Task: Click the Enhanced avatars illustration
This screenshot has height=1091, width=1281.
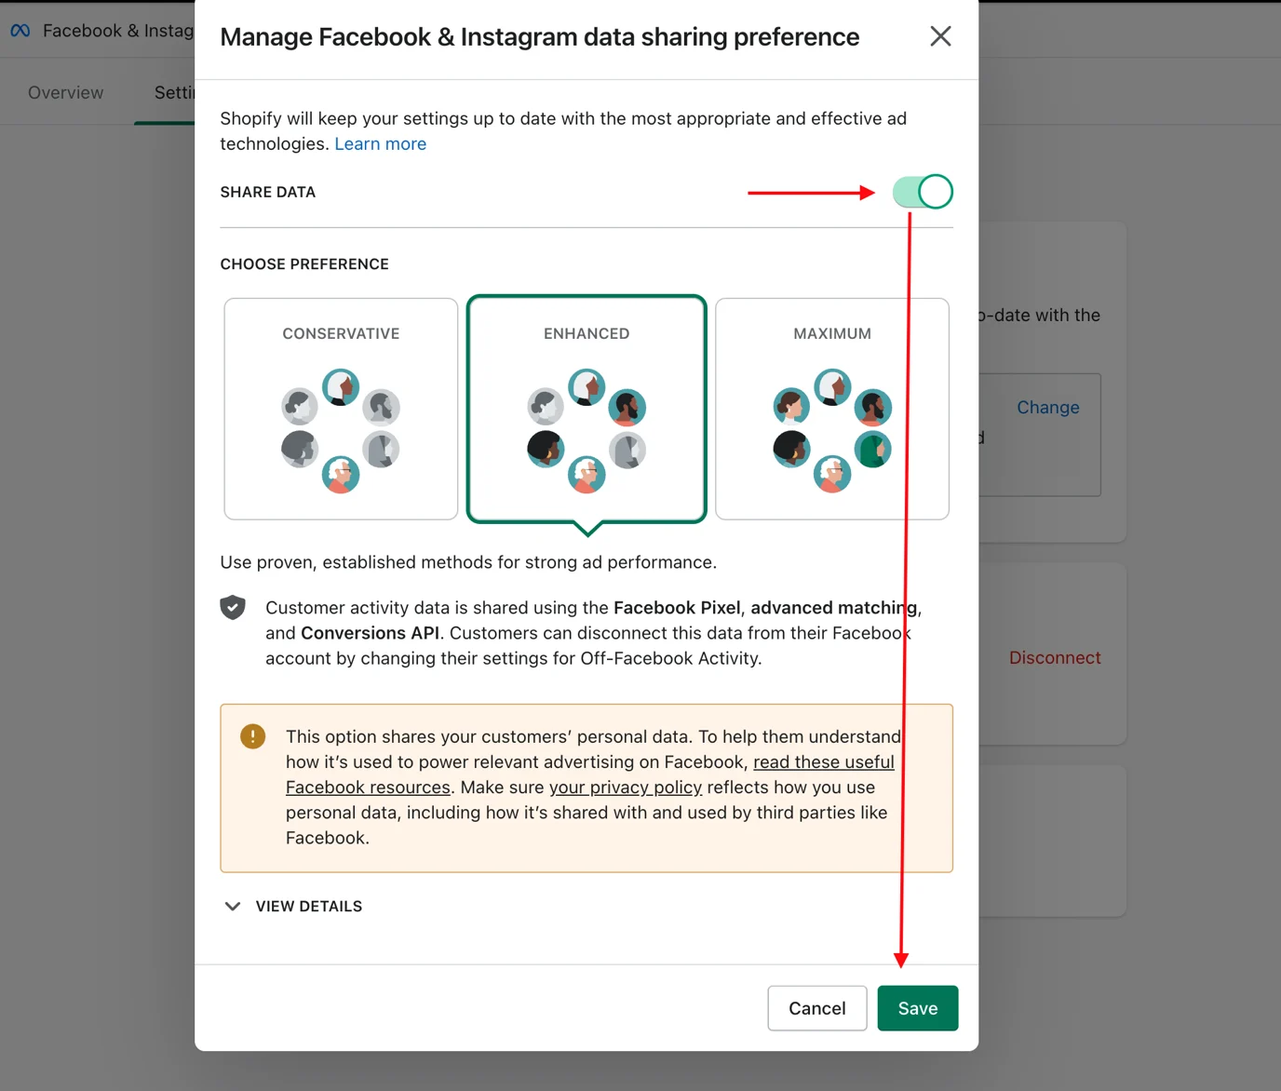Action: (x=587, y=431)
